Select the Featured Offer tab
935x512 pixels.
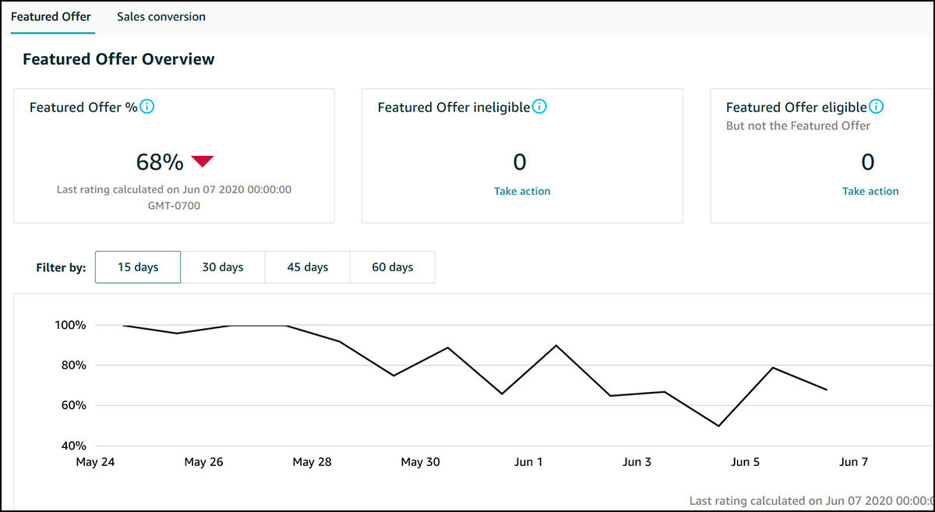(x=51, y=16)
